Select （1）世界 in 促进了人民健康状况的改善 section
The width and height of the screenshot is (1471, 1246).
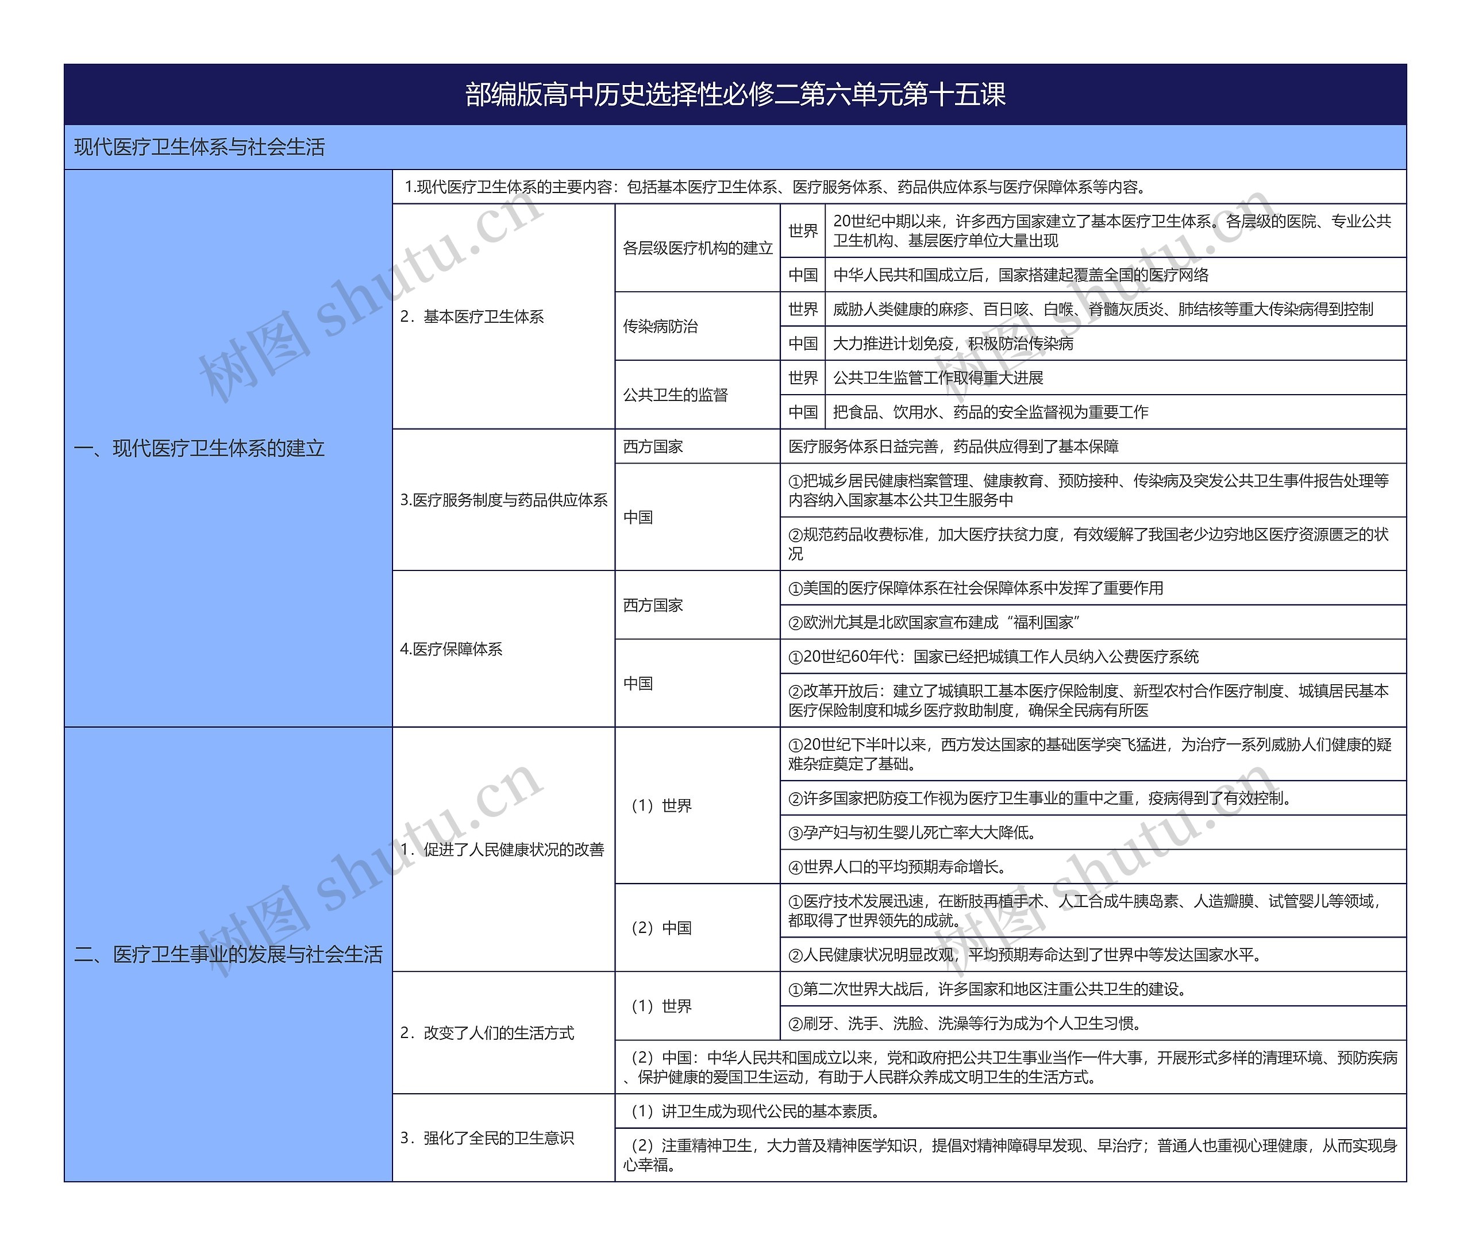698,805
